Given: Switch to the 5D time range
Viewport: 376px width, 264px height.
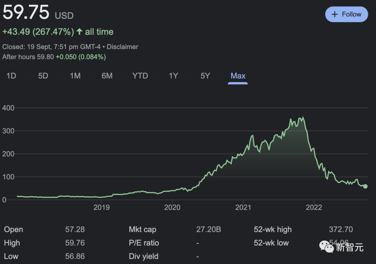Looking at the screenshot, I should point(43,76).
